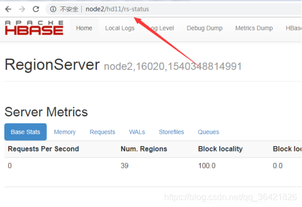Reload the page with refresh icon
Image resolution: width=302 pixels, height=207 pixels.
coord(36,9)
